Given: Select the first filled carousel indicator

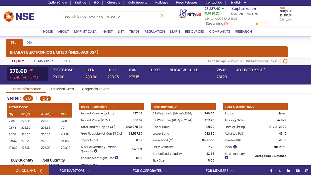Looking at the screenshot, I should pyautogui.click(x=257, y=24).
